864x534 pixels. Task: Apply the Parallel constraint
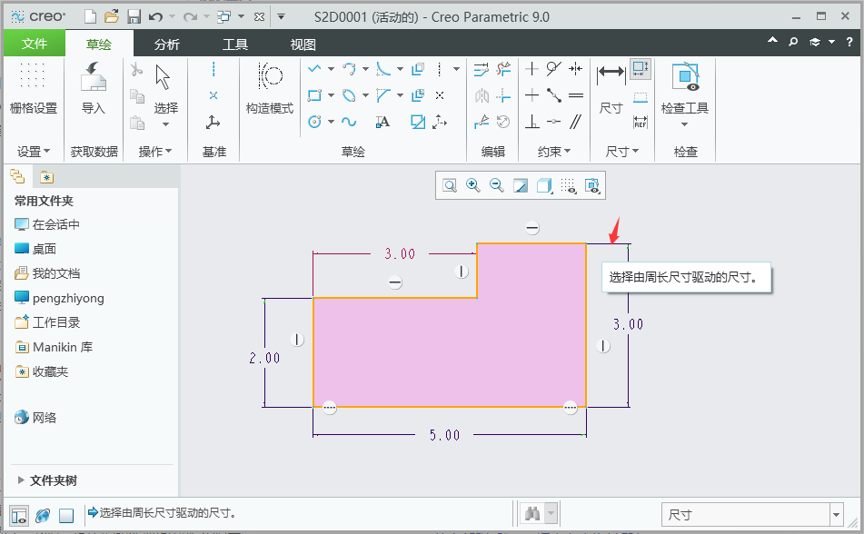pos(576,122)
